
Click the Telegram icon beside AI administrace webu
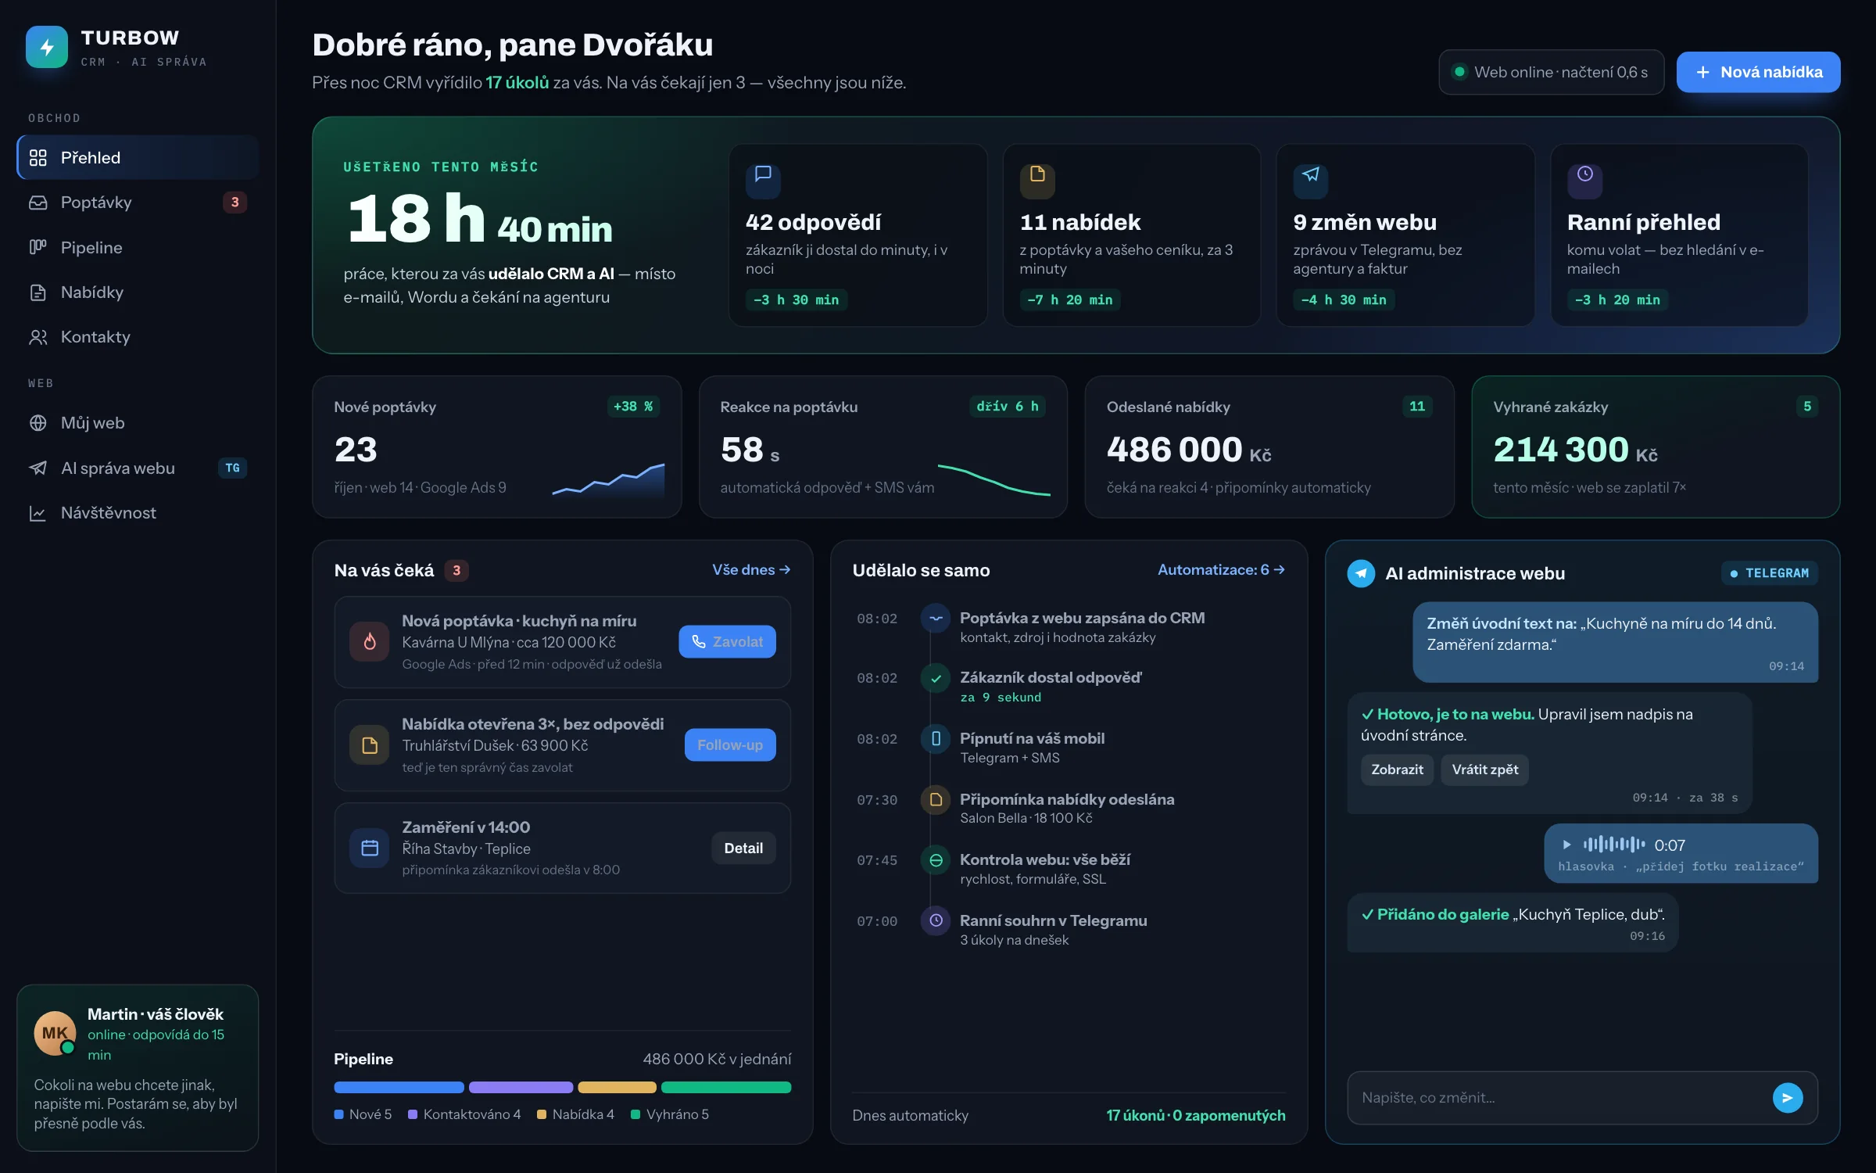1361,573
